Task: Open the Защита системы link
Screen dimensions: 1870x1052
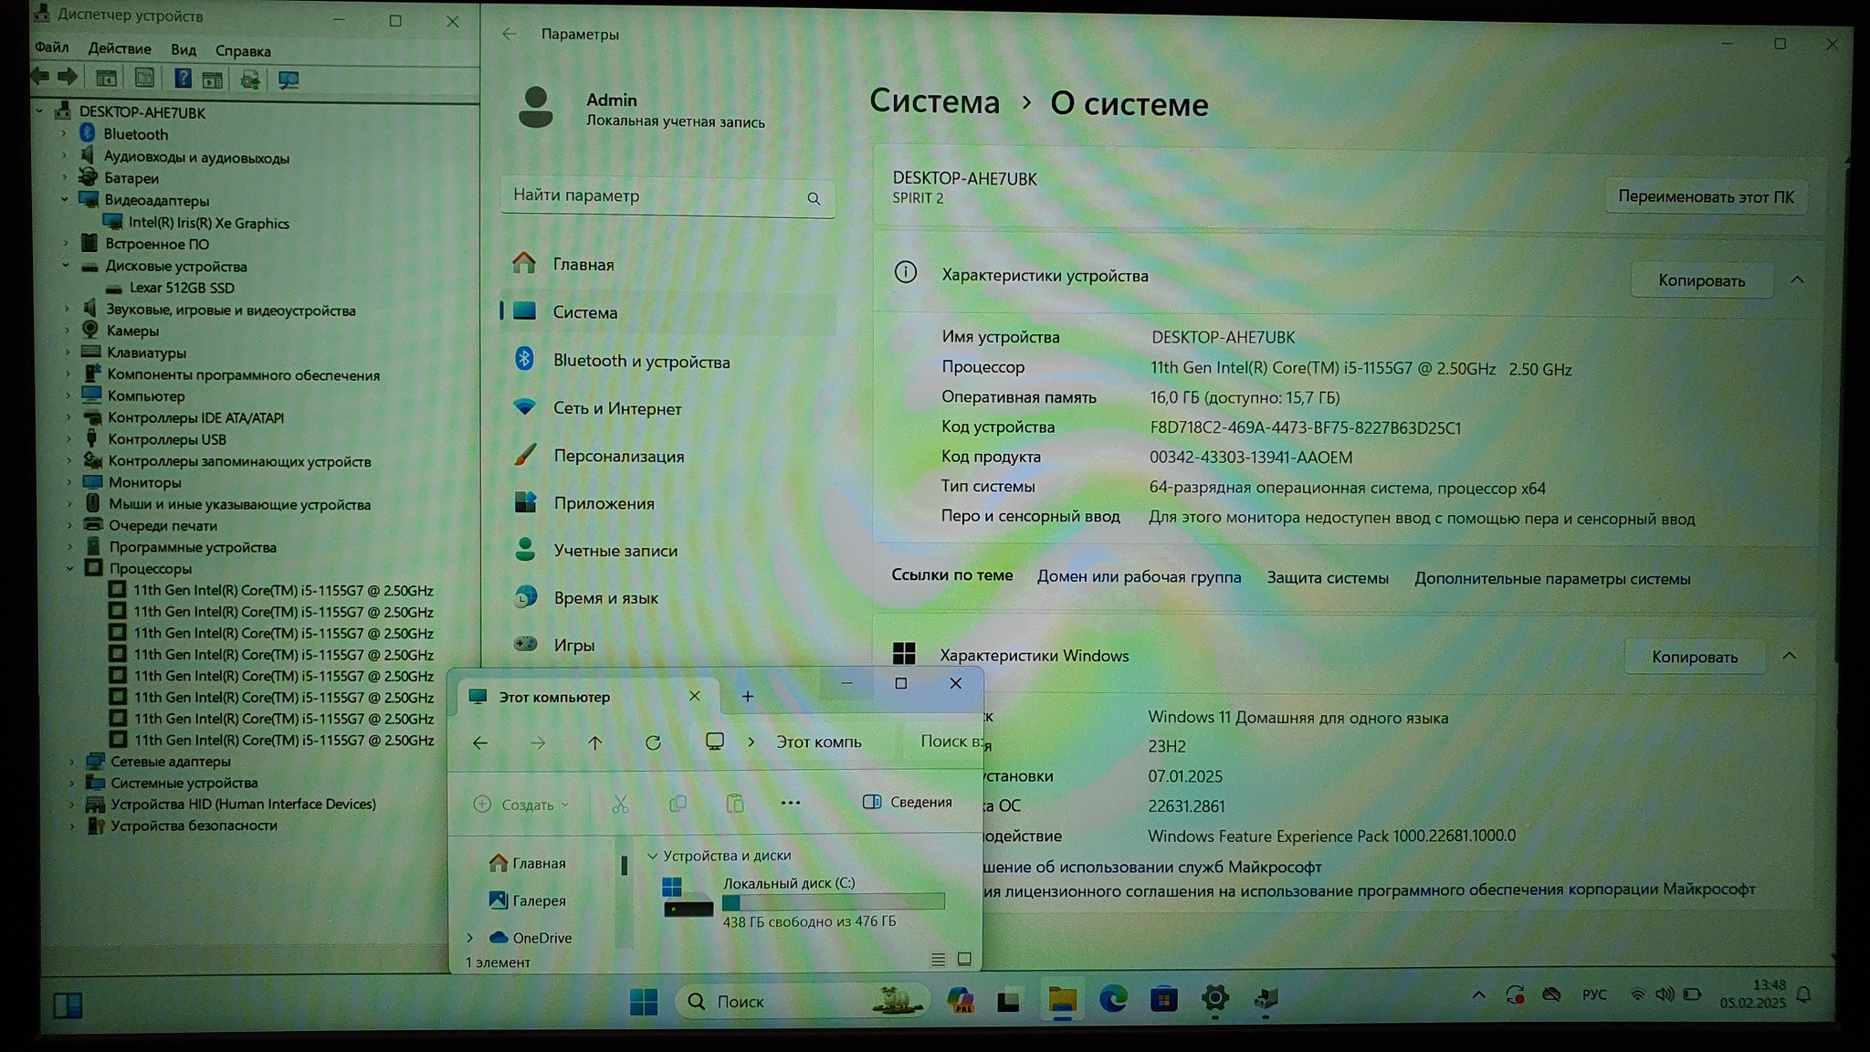Action: click(1327, 577)
